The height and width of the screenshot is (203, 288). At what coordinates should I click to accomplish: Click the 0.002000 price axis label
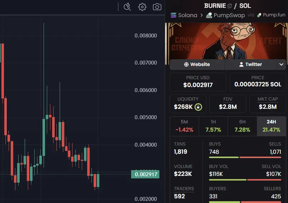146,199
